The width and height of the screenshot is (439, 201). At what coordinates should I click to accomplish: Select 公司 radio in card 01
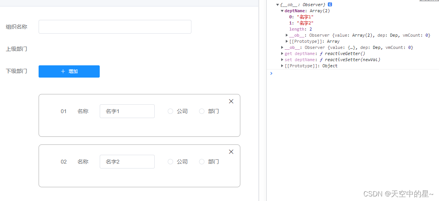point(170,111)
